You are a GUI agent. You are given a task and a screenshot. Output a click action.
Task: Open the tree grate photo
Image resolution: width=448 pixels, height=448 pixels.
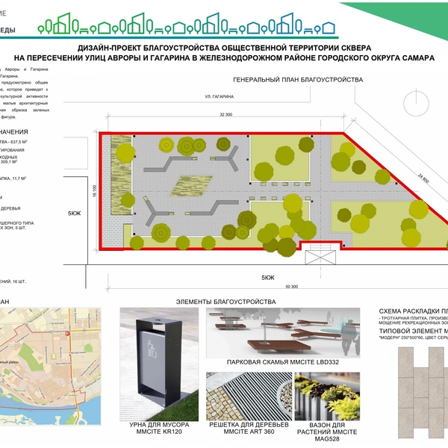[249, 396]
